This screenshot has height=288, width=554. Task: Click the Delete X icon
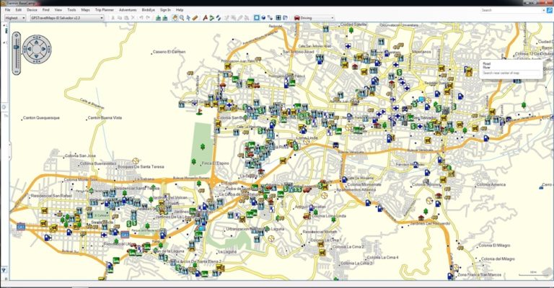133,17
